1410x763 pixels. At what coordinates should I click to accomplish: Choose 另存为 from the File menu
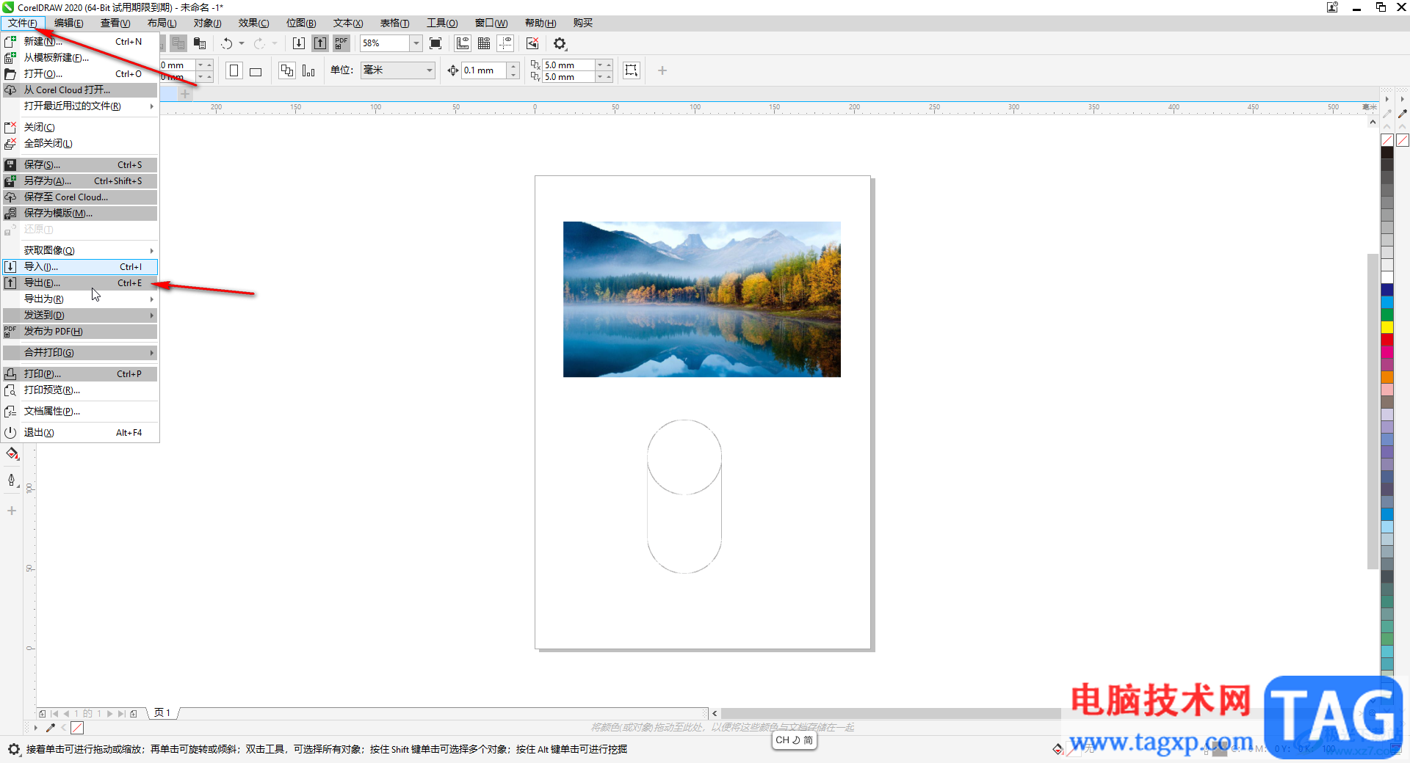click(x=80, y=181)
